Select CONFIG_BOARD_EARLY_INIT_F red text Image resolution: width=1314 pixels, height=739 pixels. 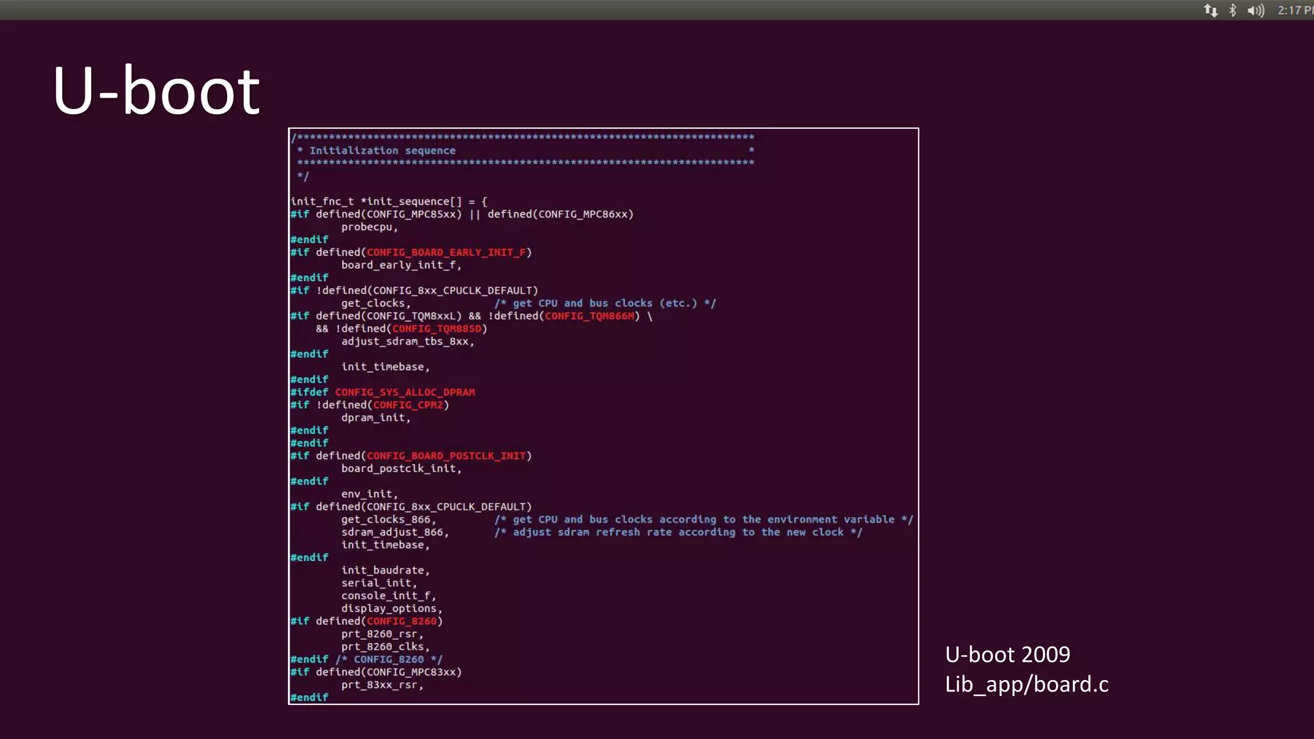446,252
